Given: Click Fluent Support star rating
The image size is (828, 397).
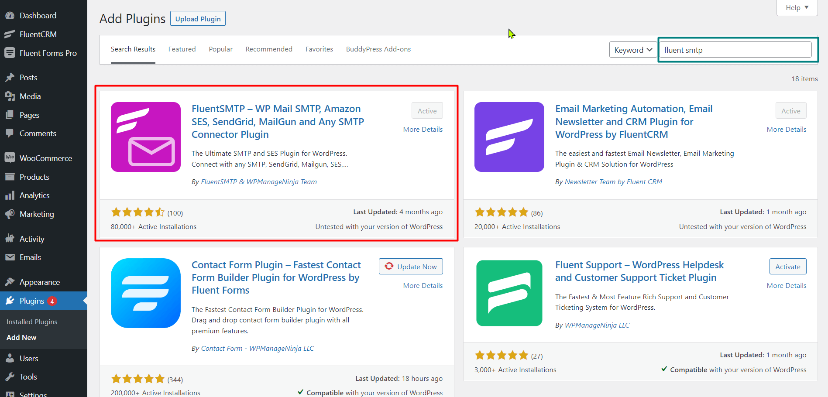Looking at the screenshot, I should (502, 356).
